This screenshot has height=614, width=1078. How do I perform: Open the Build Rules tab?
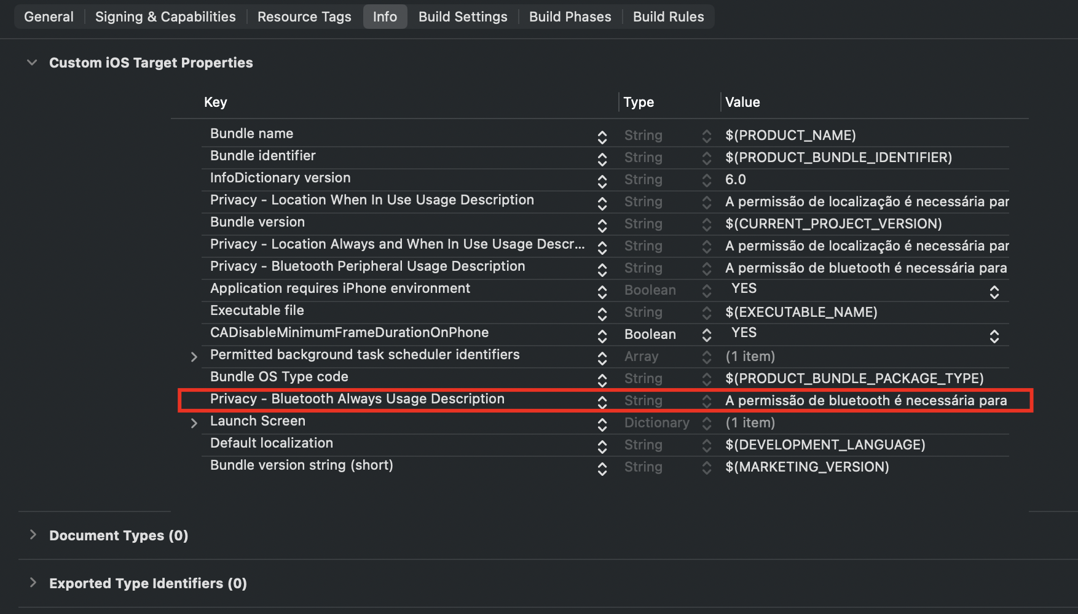click(x=669, y=17)
